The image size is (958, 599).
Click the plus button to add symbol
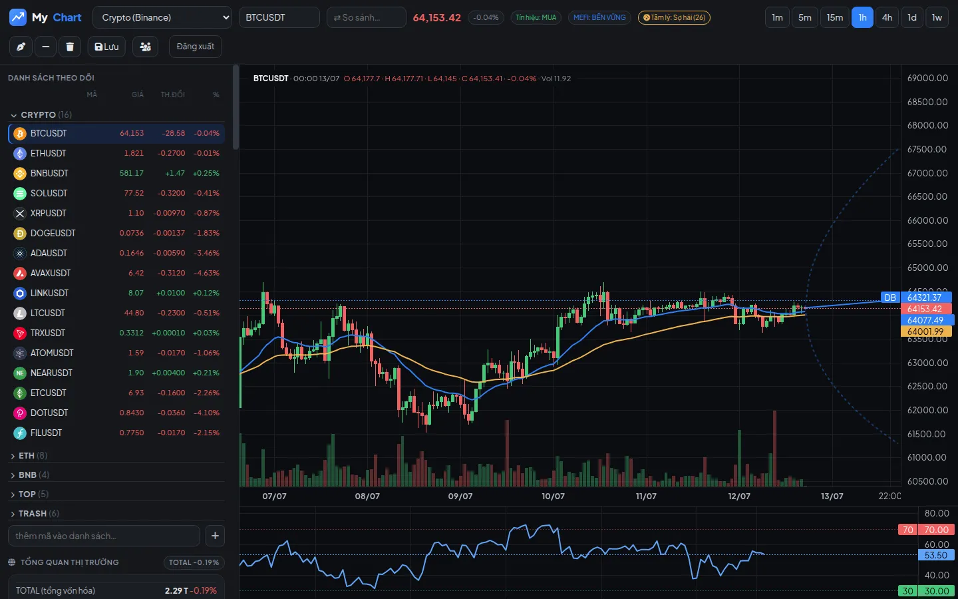click(215, 536)
